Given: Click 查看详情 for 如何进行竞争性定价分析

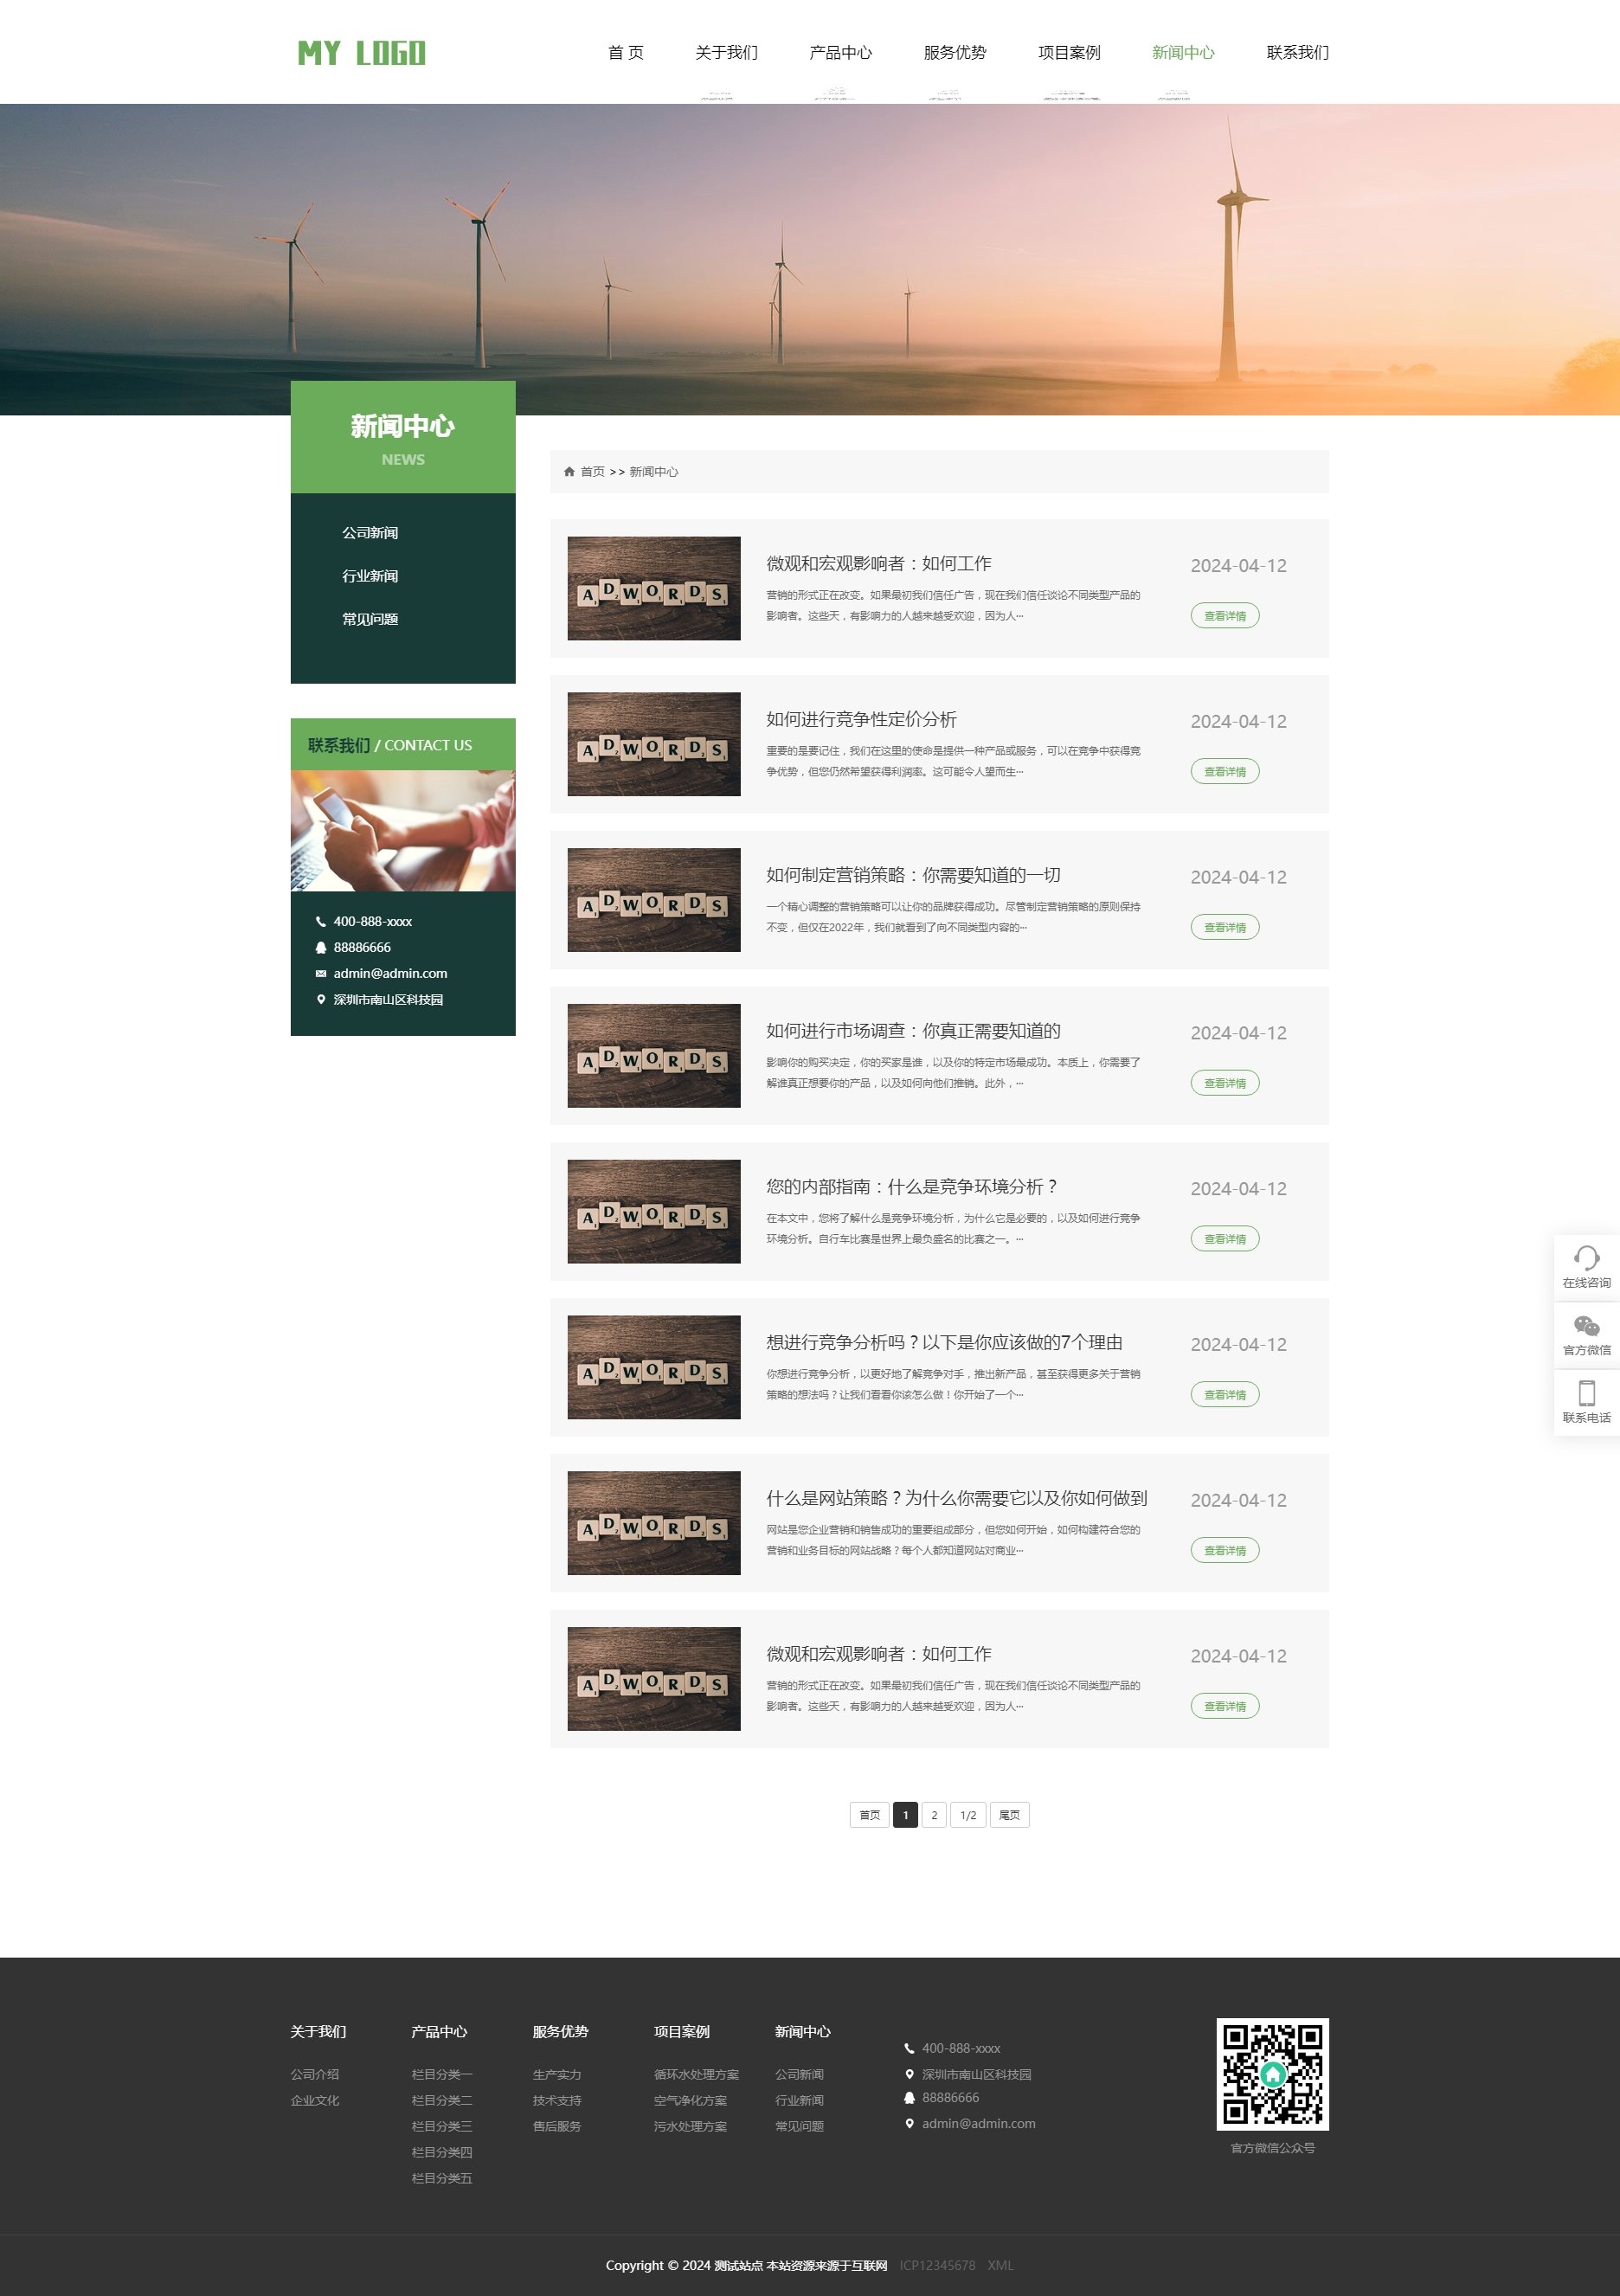Looking at the screenshot, I should pyautogui.click(x=1224, y=771).
